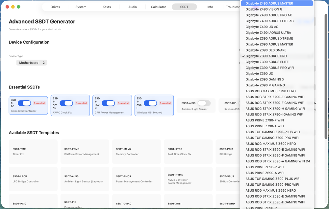This screenshot has width=329, height=209.
Task: Choose ASUS ROG STRIX Z790-E GAMING WIFI
Action: [x=277, y=97]
